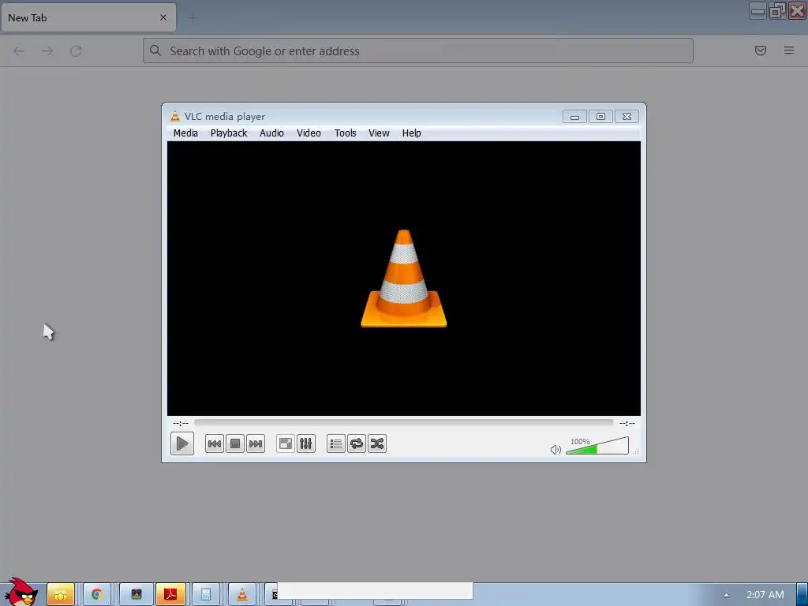
Task: Show extended settings equalizer icon
Action: tap(306, 443)
